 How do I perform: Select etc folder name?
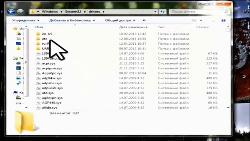pyautogui.click(x=45, y=39)
